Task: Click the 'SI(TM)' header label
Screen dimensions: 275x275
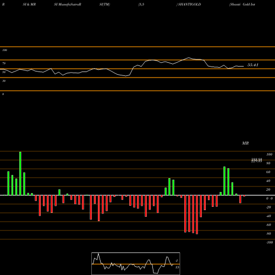Action: coord(105,4)
